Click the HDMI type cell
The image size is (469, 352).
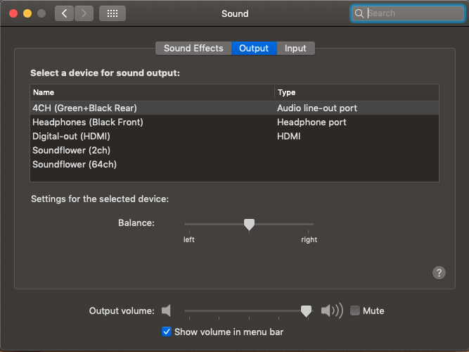coord(288,136)
